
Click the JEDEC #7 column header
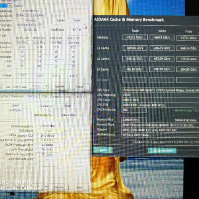click(x=73, y=38)
